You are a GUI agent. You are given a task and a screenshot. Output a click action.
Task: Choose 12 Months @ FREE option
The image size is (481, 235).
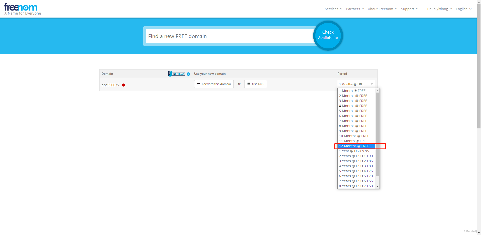(x=357, y=146)
